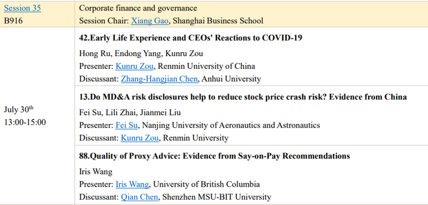Follow the Zhang-Hangjian Chen discussant link
This screenshot has width=428, height=205.
pyautogui.click(x=160, y=78)
